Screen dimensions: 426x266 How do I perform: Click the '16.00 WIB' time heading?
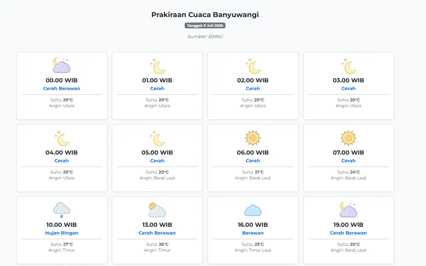click(x=253, y=225)
